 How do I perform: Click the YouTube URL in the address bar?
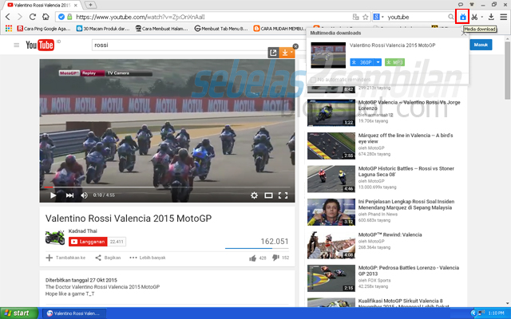coord(141,17)
